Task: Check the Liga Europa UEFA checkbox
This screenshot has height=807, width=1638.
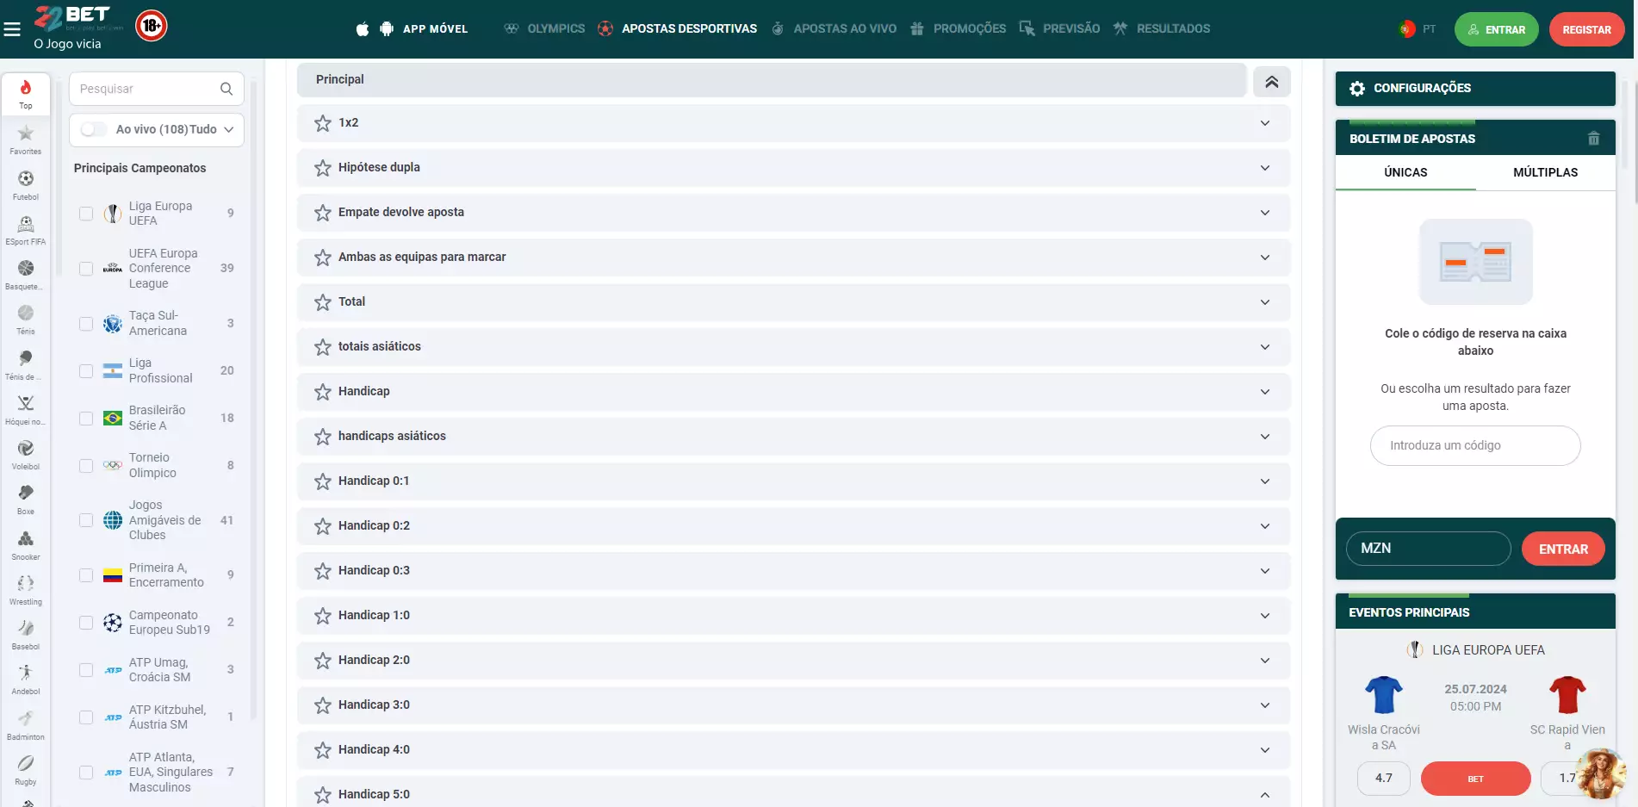Action: click(x=86, y=214)
